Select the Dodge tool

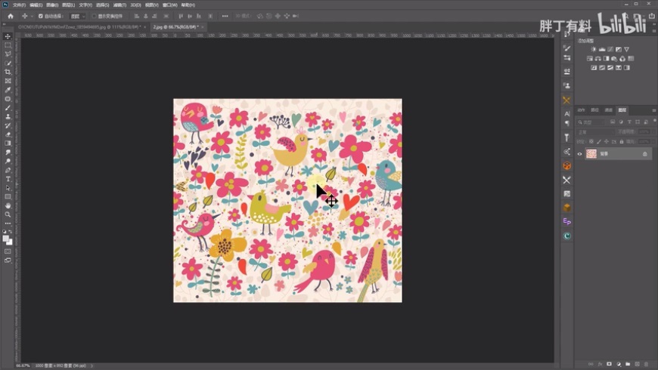pyautogui.click(x=8, y=161)
